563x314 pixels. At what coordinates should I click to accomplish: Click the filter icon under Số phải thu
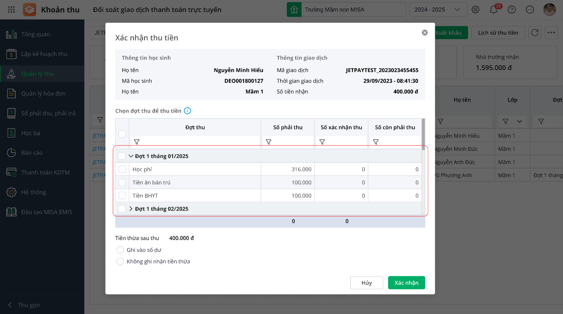(x=269, y=142)
